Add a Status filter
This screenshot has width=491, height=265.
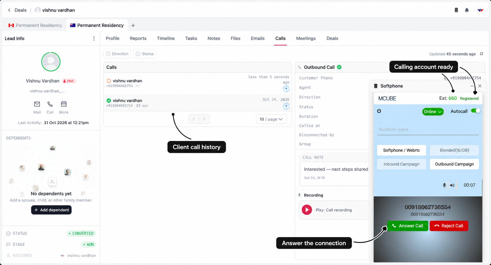145,54
